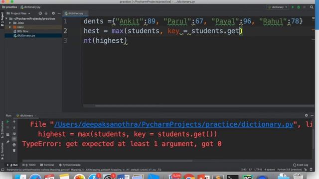Viewport: 319px width, 179px height.
Task: Click the inspections eye icon at editor top-right
Action: pyautogui.click(x=313, y=18)
